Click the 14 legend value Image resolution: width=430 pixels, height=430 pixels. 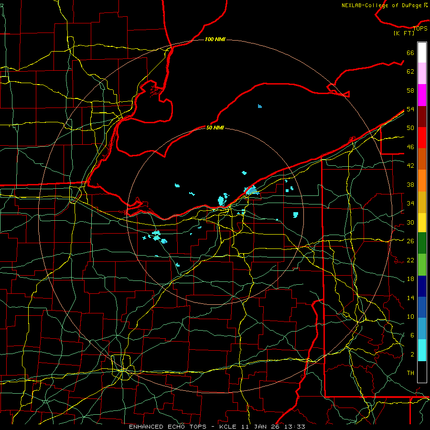(x=410, y=298)
